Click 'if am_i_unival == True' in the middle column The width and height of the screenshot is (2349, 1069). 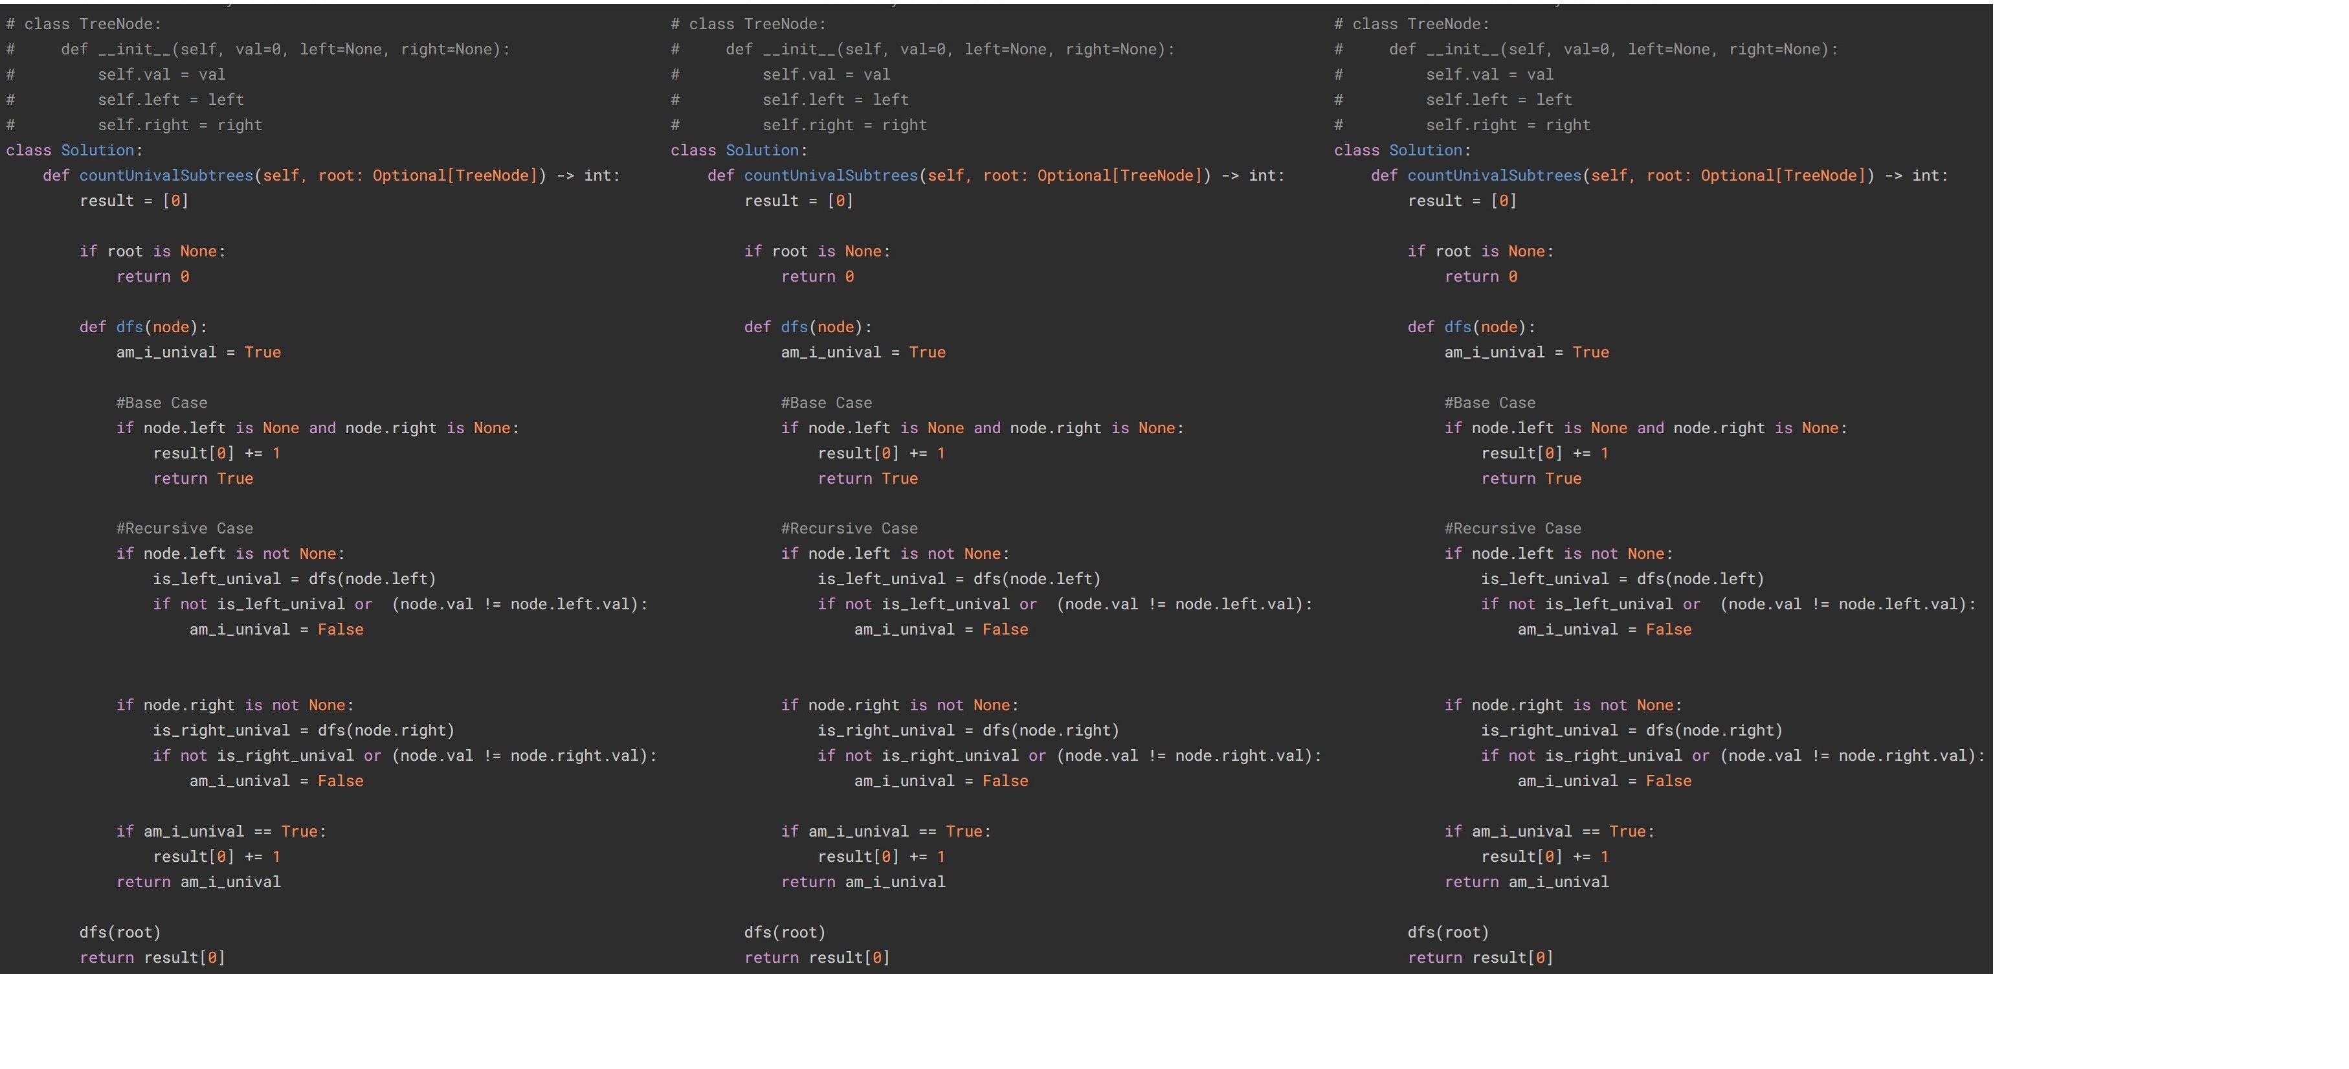(885, 832)
